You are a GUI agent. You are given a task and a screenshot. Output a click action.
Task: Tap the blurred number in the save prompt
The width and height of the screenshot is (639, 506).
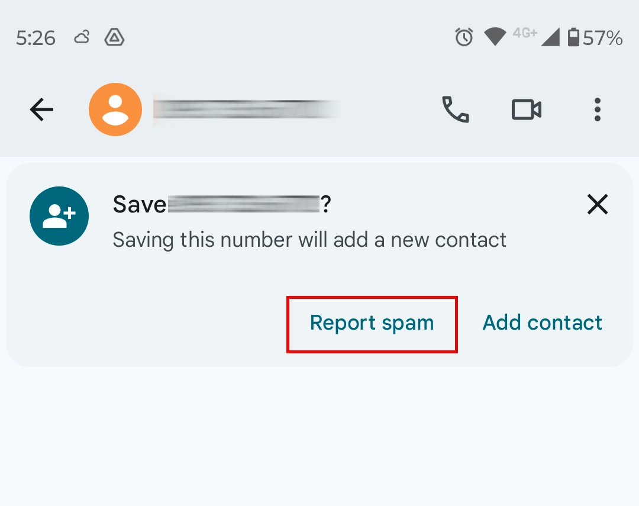246,204
